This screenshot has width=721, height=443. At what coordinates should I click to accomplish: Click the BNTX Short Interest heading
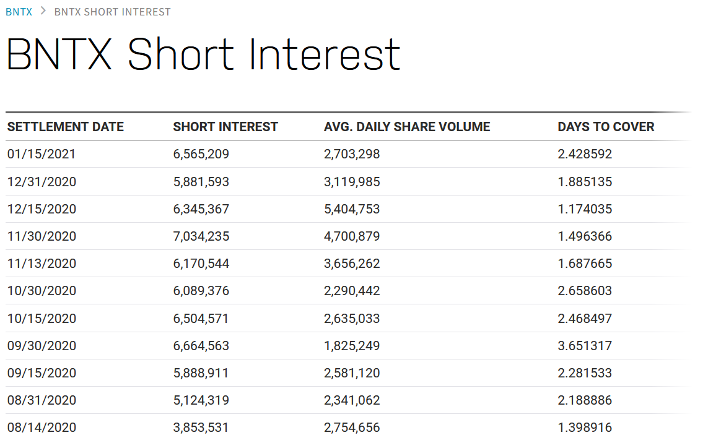[x=203, y=54]
